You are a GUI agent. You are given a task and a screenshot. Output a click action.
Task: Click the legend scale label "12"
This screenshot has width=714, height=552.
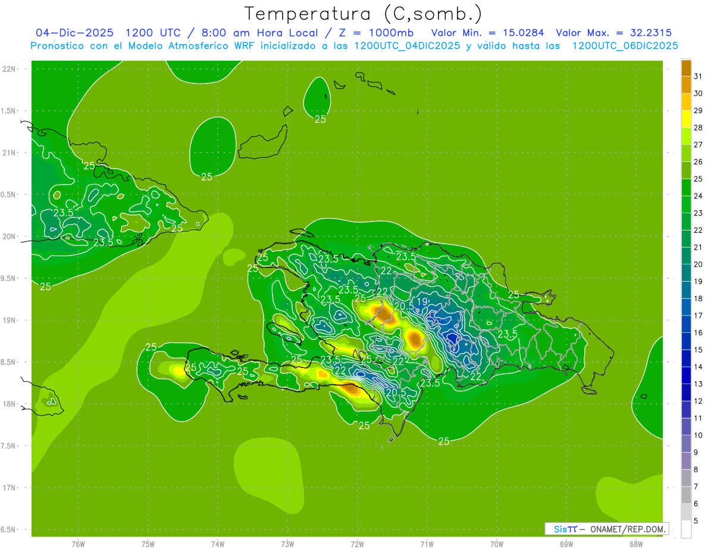[x=698, y=401]
